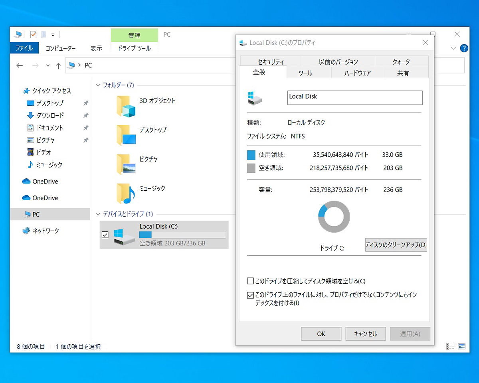Screen dimensions: 479x383
Task: Click the blue used space color swatch
Action: pos(251,155)
